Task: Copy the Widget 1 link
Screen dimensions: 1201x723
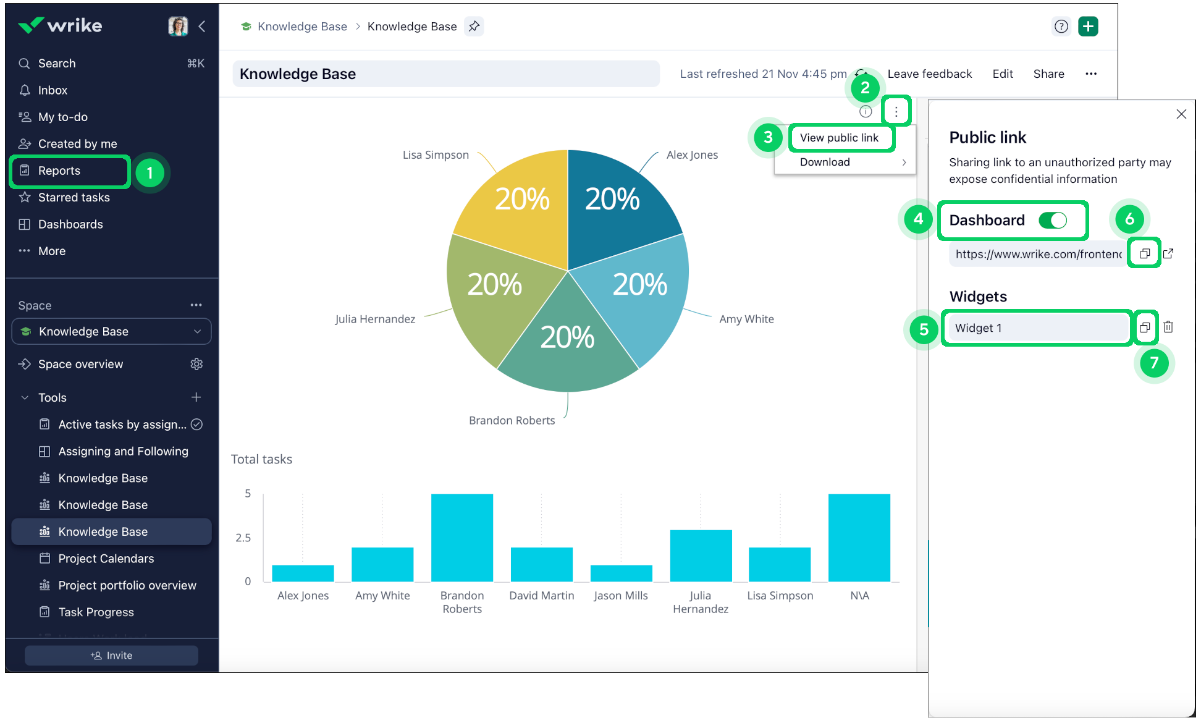Action: [1145, 328]
